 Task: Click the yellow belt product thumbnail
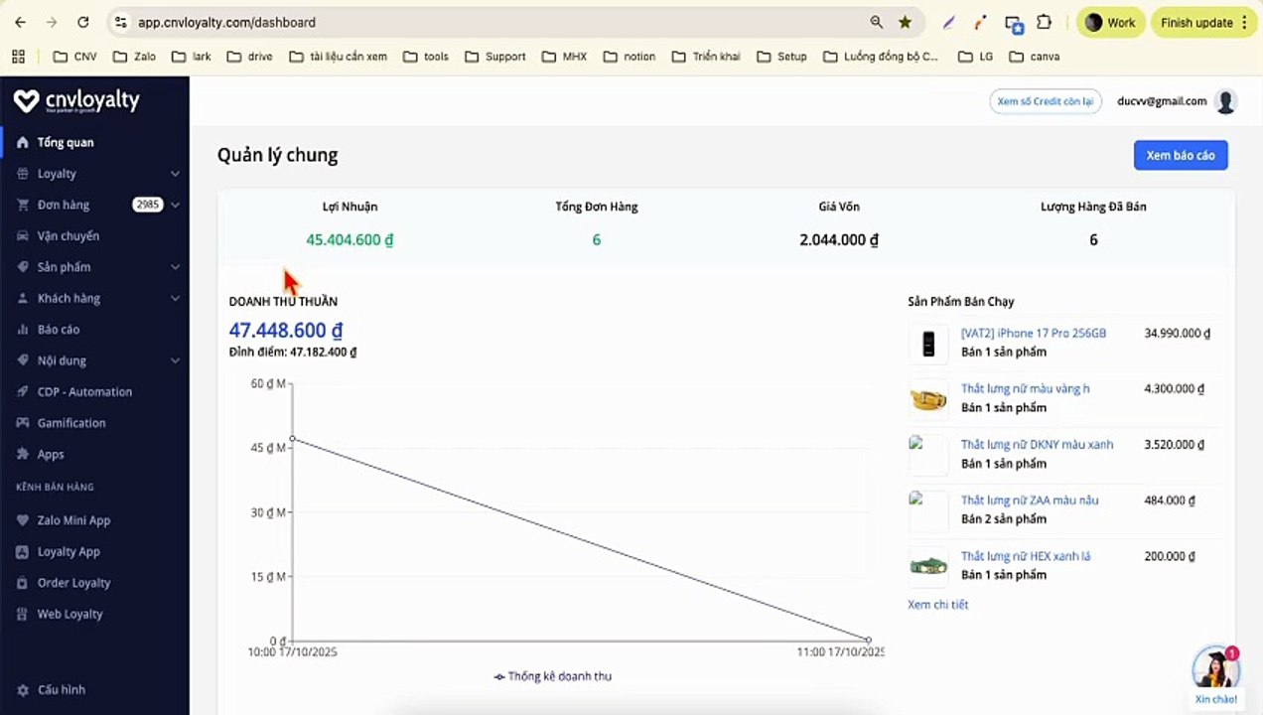coord(928,399)
